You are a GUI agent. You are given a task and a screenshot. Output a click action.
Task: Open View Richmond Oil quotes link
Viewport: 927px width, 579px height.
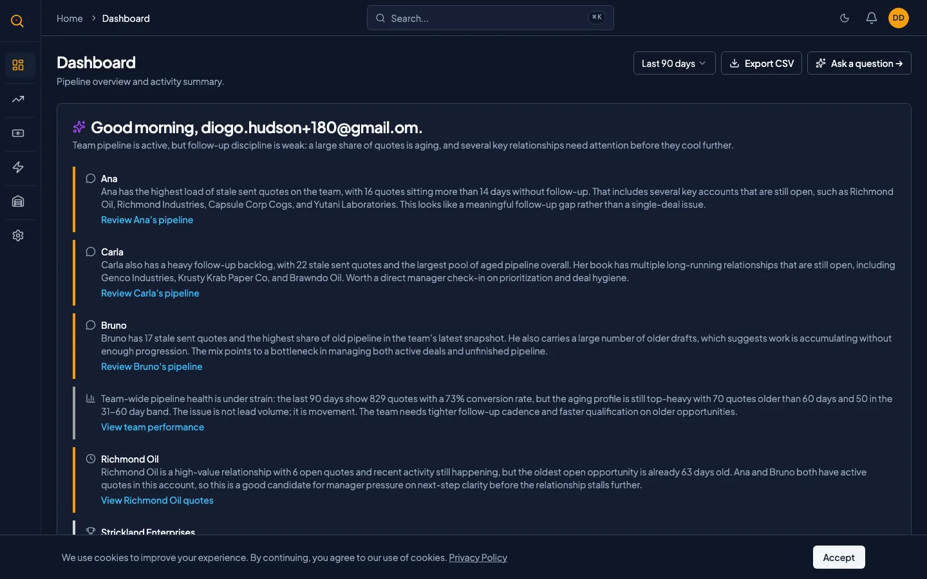[x=157, y=501]
